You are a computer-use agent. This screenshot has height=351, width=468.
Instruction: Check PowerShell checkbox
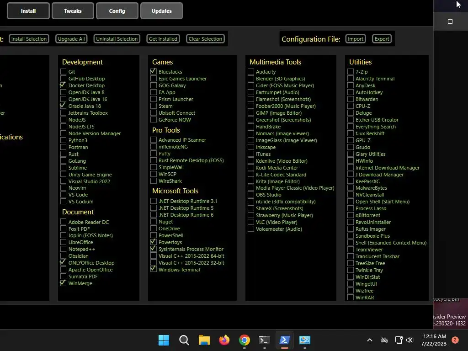[x=154, y=235]
